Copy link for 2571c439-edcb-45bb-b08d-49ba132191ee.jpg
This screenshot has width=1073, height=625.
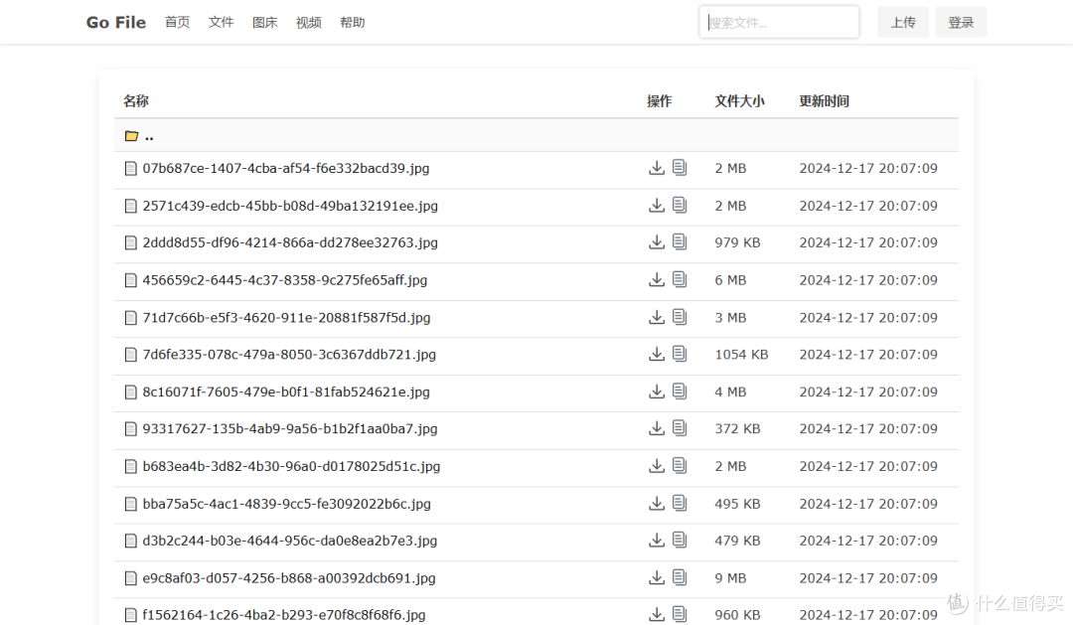coord(680,205)
